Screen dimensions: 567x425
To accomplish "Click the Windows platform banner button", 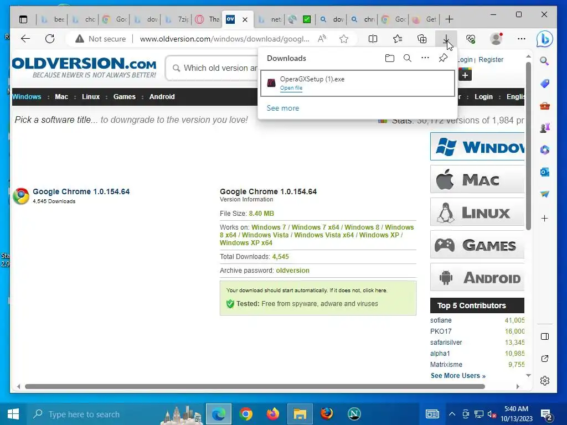I will pos(477,146).
